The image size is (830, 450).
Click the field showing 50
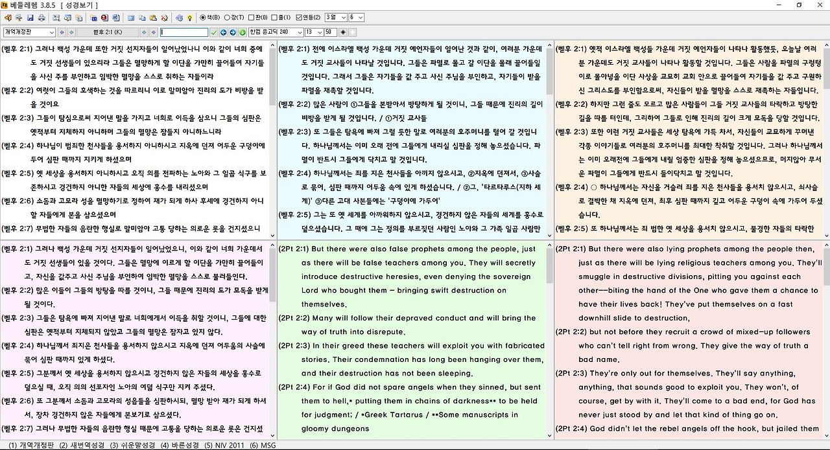click(x=330, y=32)
